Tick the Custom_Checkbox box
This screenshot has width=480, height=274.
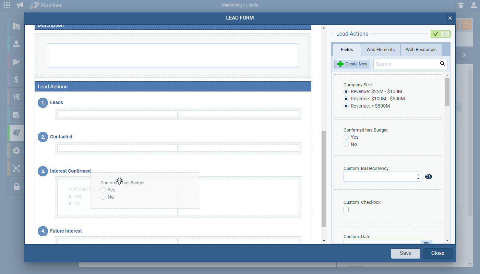(x=346, y=209)
